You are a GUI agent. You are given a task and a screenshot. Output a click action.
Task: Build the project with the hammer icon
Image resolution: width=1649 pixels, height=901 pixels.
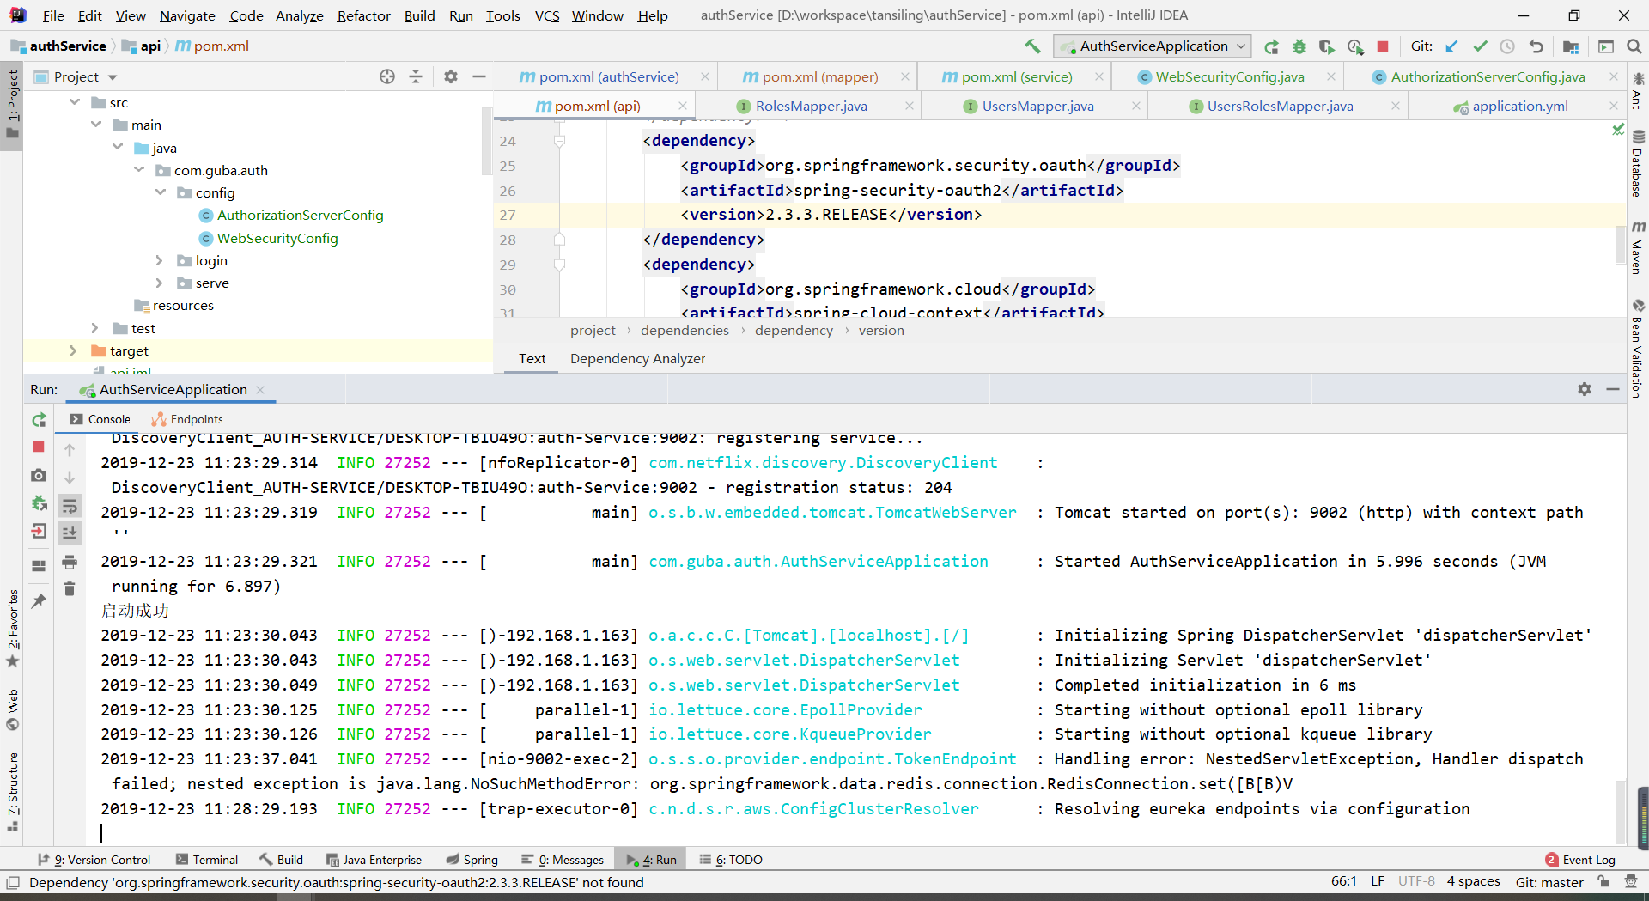click(1032, 46)
